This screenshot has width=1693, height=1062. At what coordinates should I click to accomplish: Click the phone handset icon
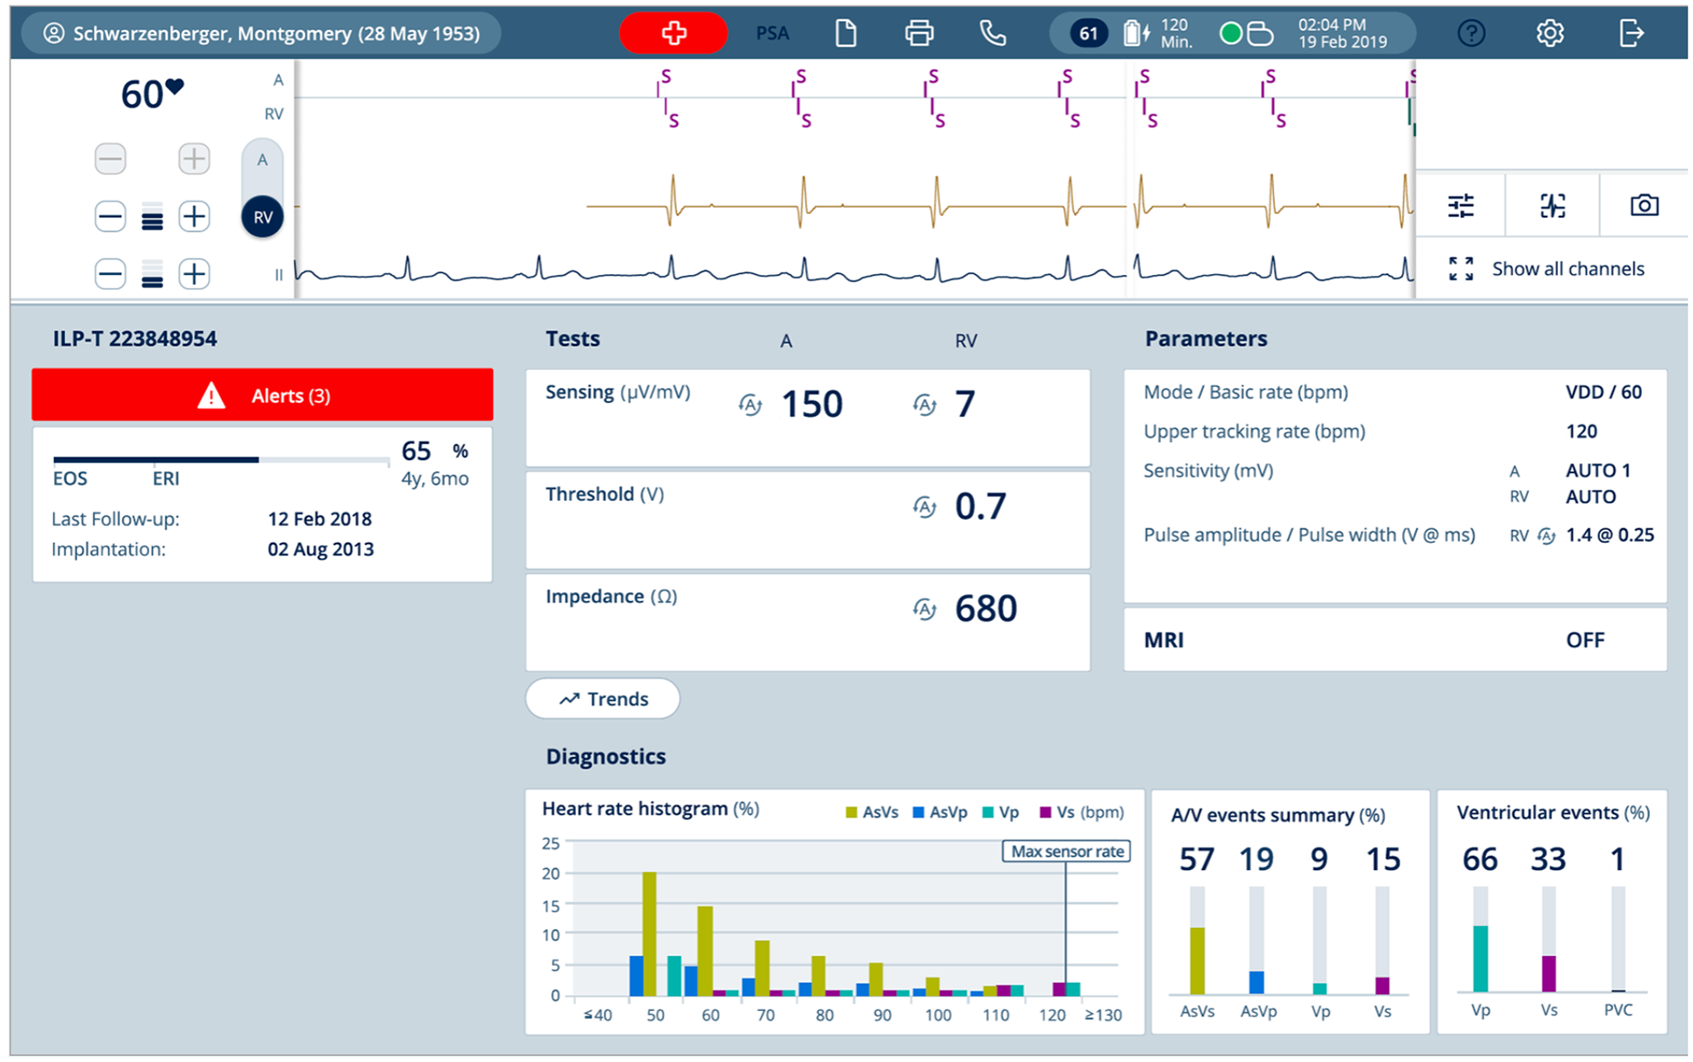pos(993,33)
